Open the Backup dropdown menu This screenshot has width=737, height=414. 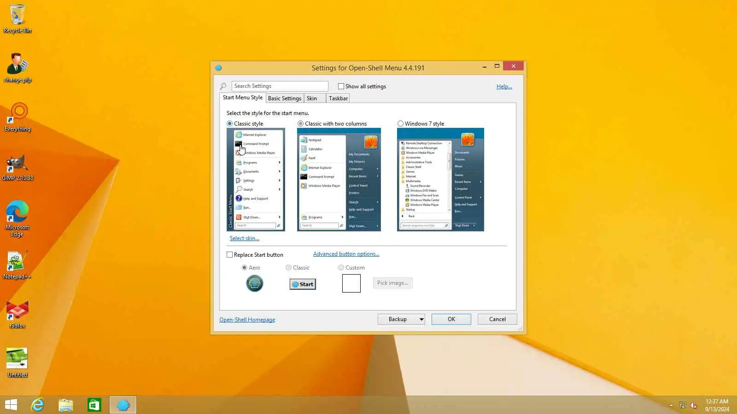point(421,319)
